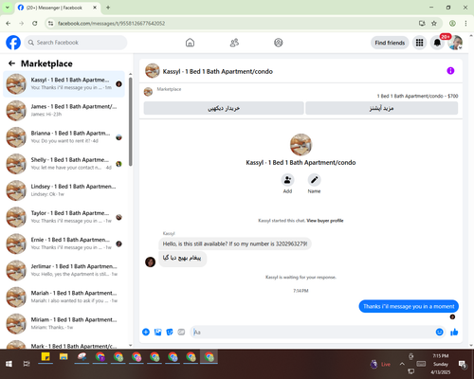Open the Home feed icon
474x379 pixels.
190,43
